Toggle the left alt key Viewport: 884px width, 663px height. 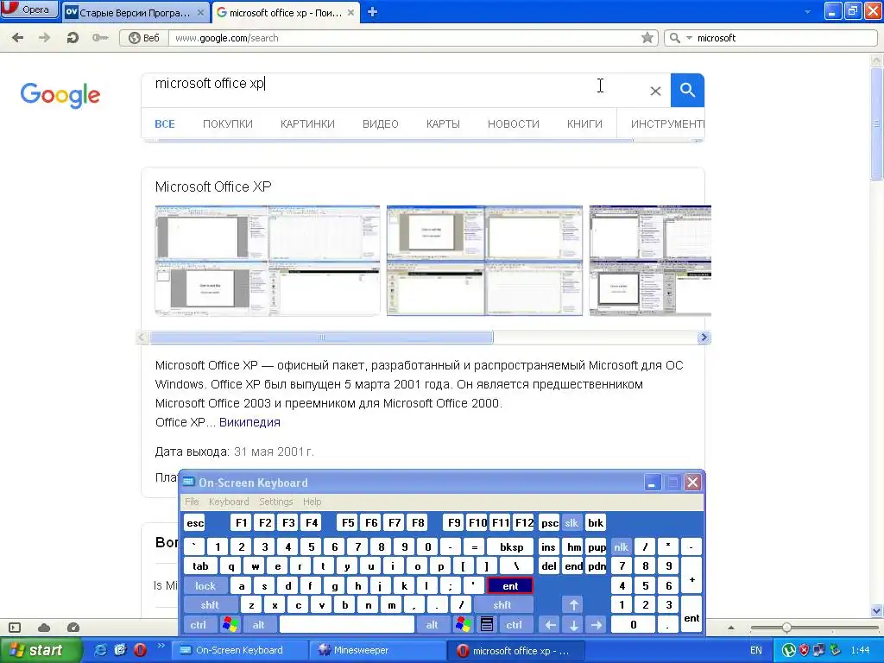point(259,625)
